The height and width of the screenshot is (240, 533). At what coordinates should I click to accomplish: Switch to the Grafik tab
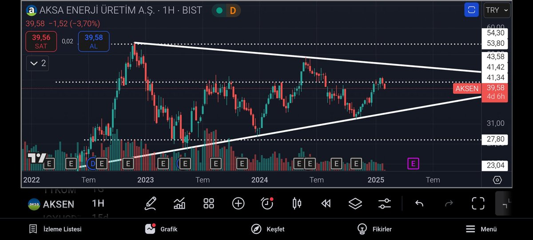pos(161,229)
